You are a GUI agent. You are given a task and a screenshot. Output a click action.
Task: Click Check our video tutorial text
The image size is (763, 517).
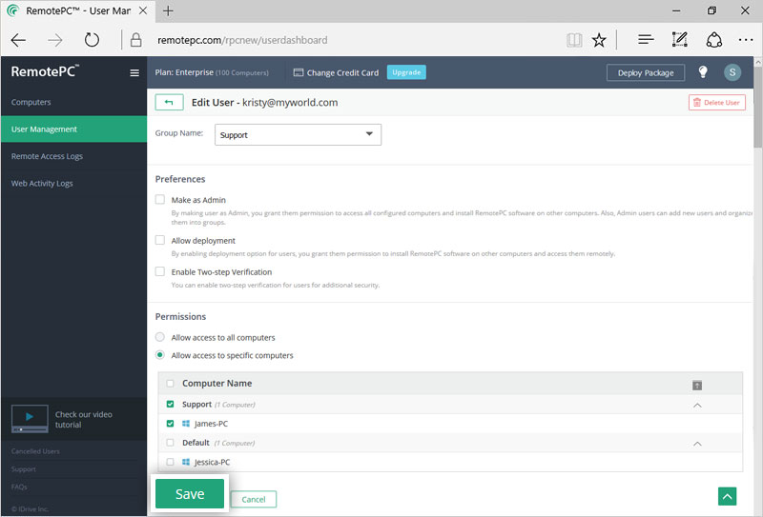84,419
